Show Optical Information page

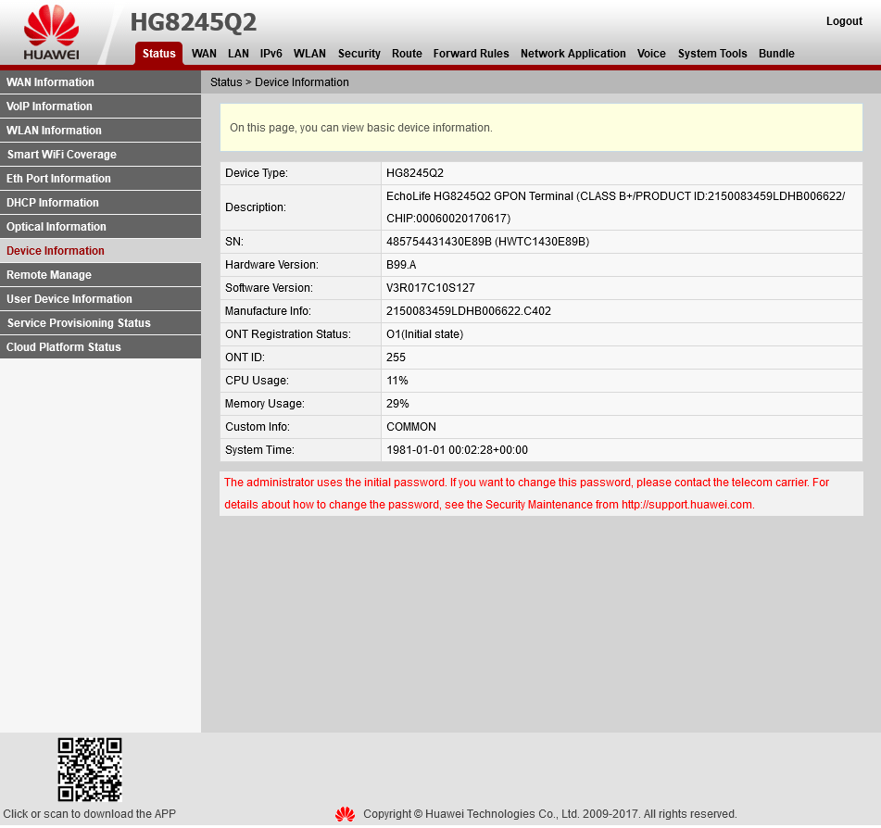[x=101, y=227]
